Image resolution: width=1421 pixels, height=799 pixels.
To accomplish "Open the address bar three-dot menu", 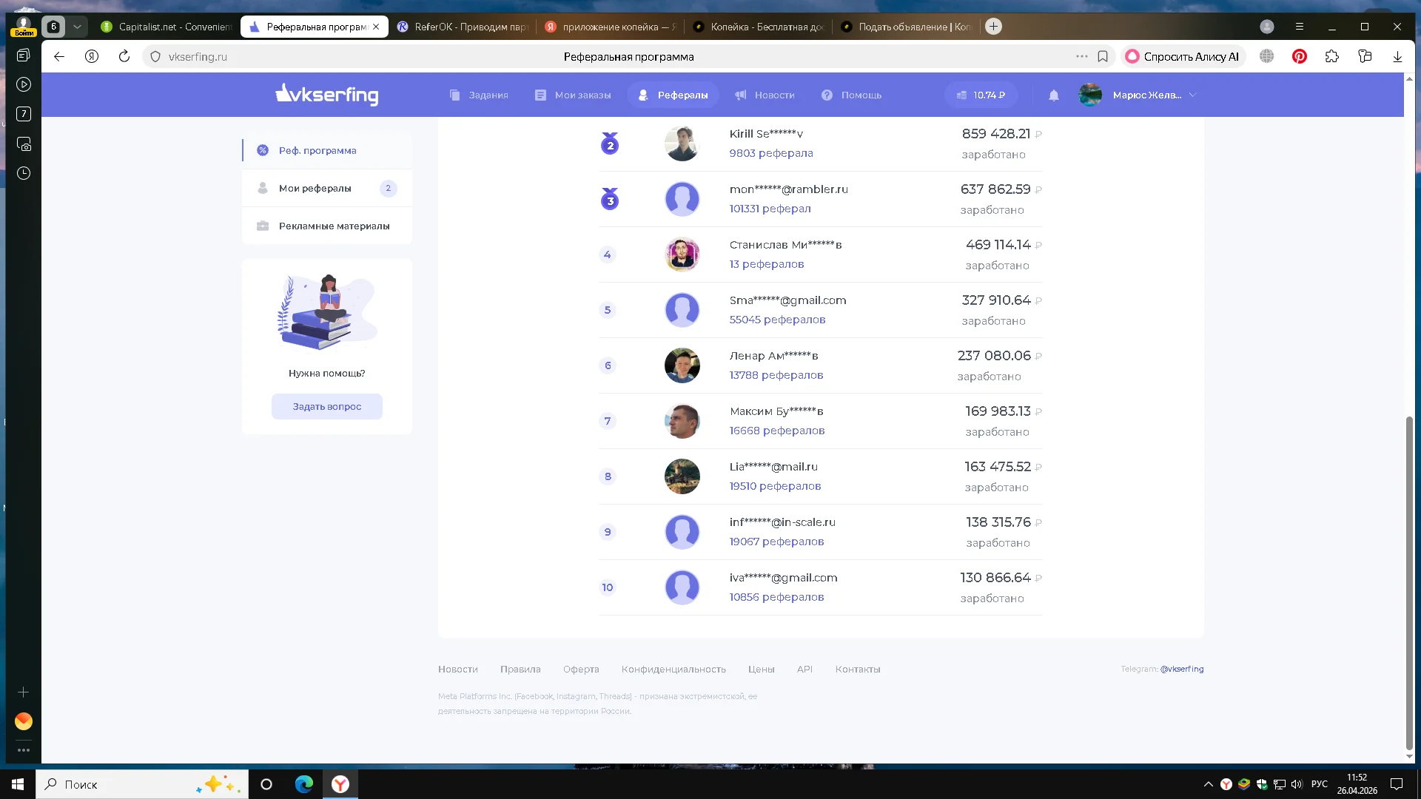I will (1082, 56).
